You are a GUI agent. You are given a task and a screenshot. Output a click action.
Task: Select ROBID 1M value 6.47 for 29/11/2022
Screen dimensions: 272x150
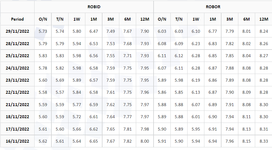(x=94, y=31)
